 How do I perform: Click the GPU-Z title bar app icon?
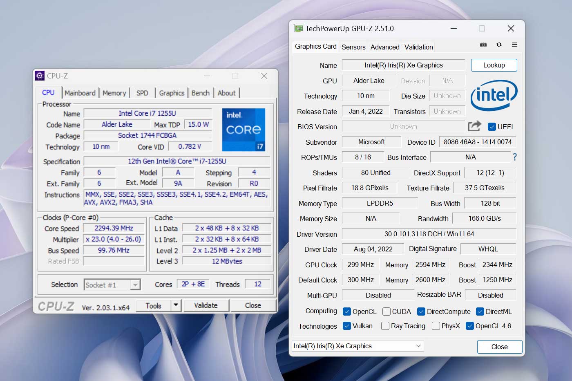coord(299,29)
